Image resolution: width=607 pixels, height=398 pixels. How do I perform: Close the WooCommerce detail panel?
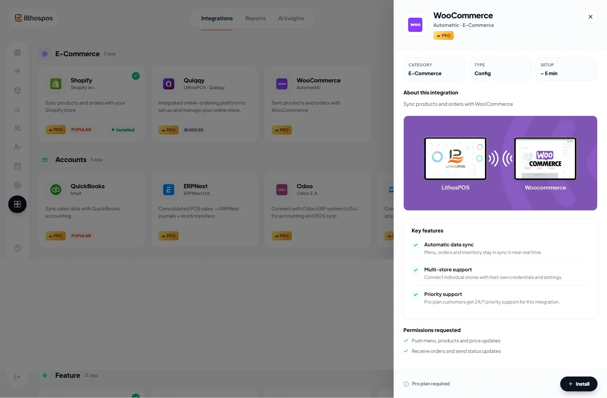click(x=590, y=17)
